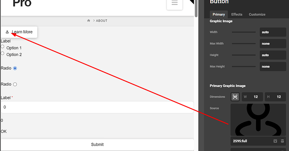Open the hamburger menu button
Viewport: 289px width, 151px height.
click(175, 4)
